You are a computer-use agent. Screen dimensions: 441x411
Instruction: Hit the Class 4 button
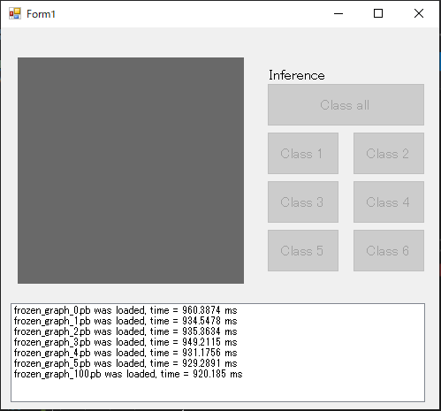(x=389, y=202)
